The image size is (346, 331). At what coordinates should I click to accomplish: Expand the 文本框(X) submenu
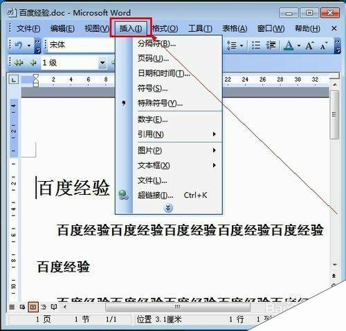(x=177, y=165)
